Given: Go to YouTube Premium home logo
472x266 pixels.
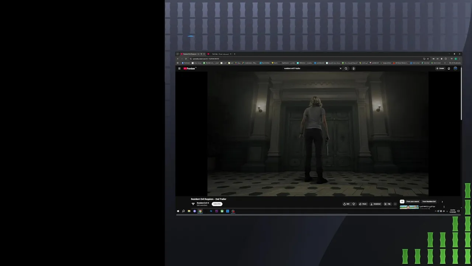Looking at the screenshot, I should click(189, 68).
